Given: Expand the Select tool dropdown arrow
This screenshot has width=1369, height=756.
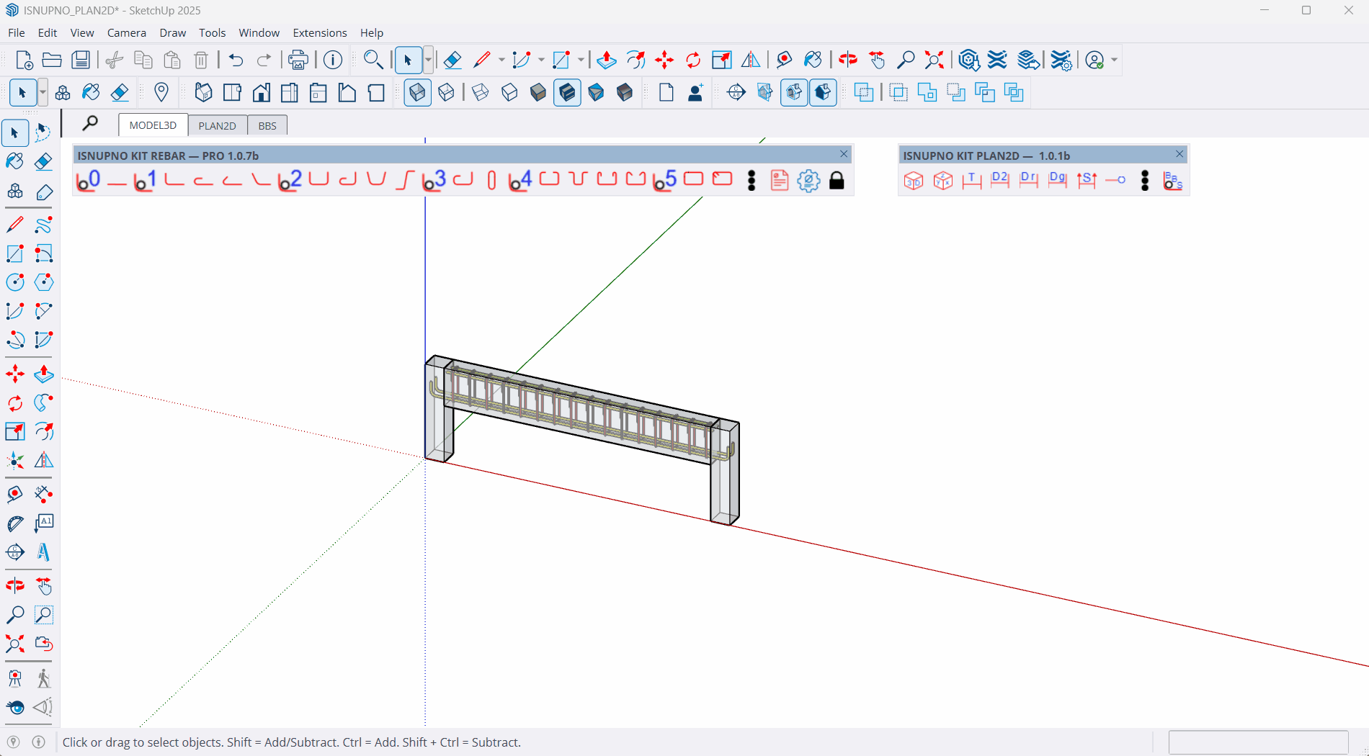Looking at the screenshot, I should (x=428, y=60).
